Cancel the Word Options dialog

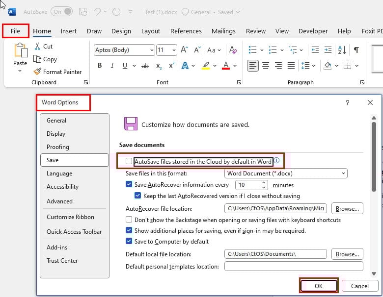pos(360,286)
